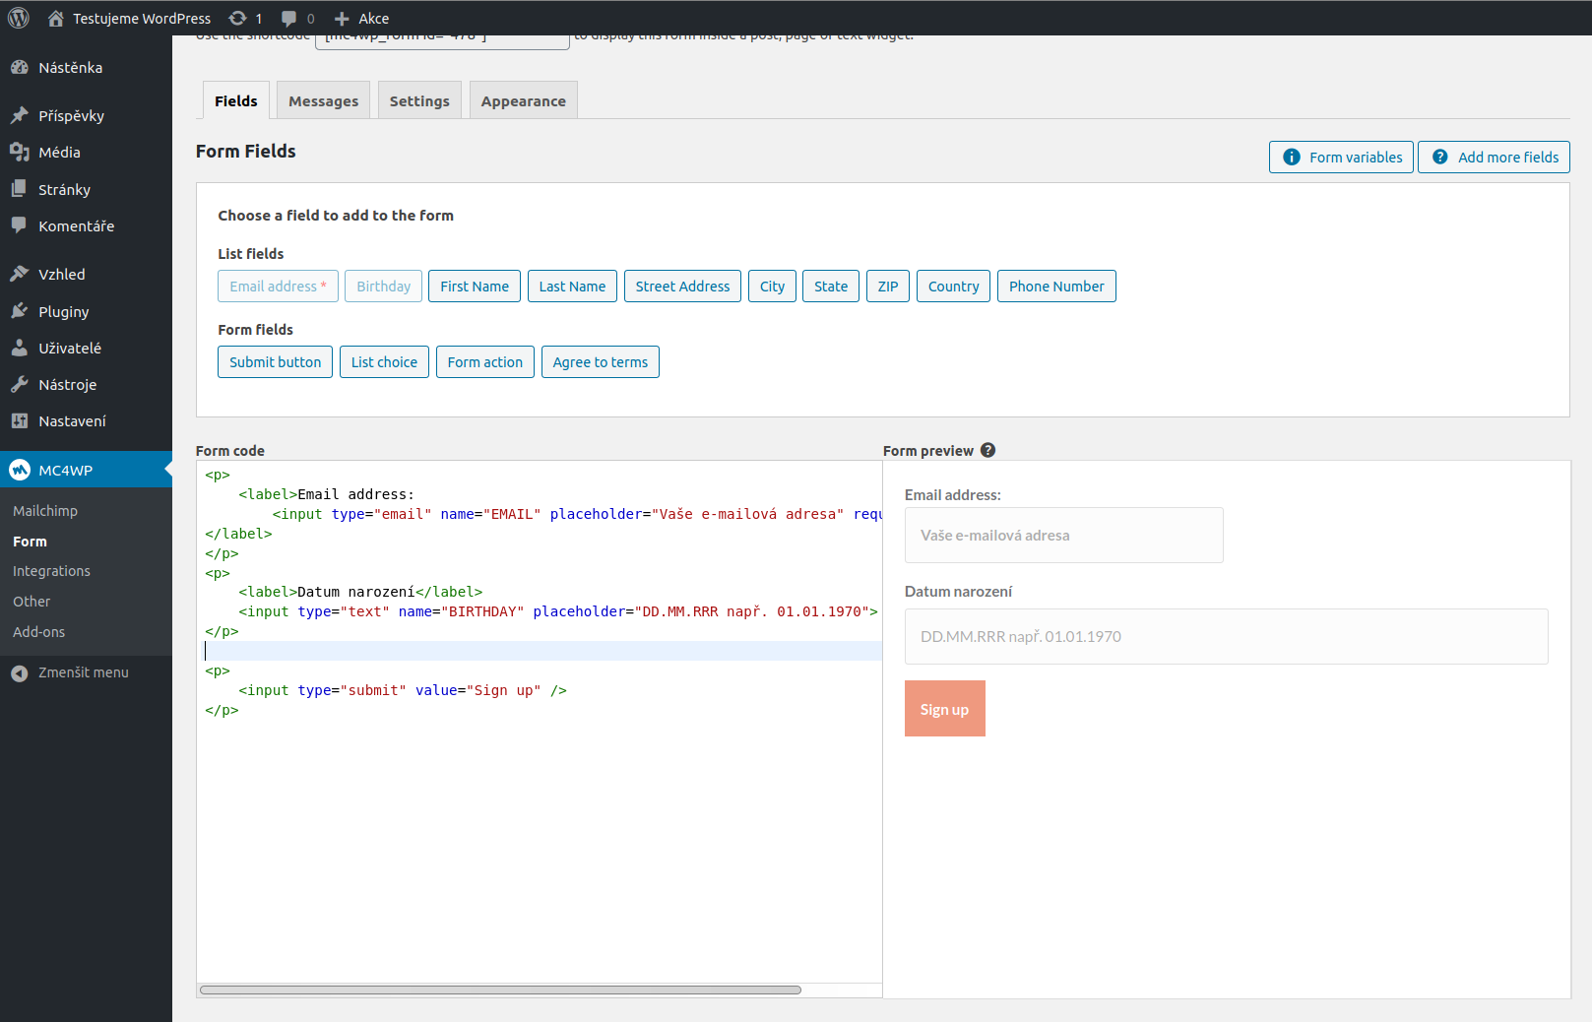Add the Birthday field

coord(383,287)
